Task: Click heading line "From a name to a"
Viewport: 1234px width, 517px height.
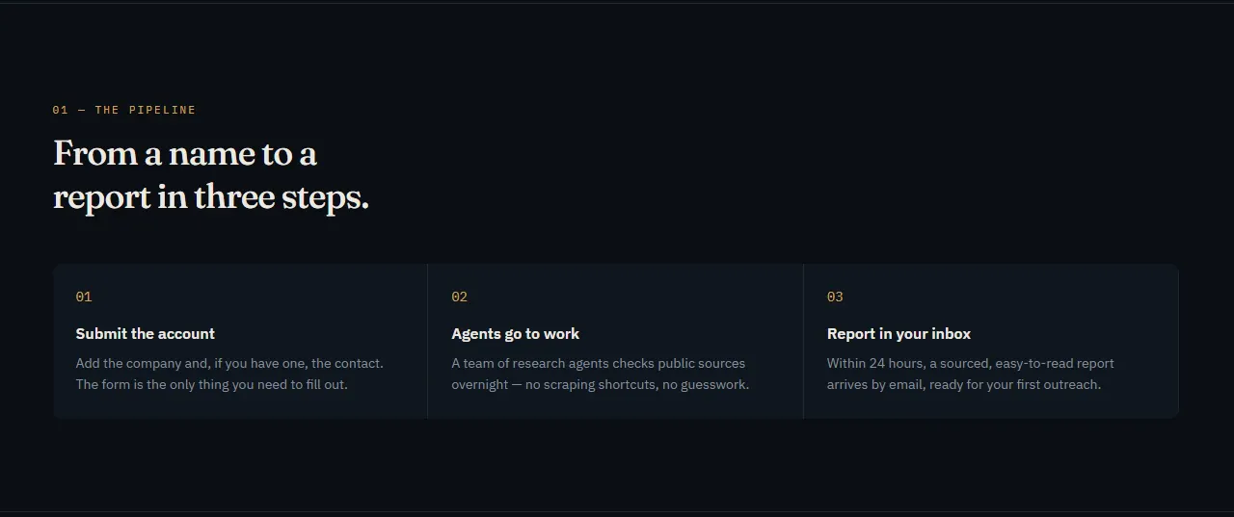Action: (x=185, y=154)
